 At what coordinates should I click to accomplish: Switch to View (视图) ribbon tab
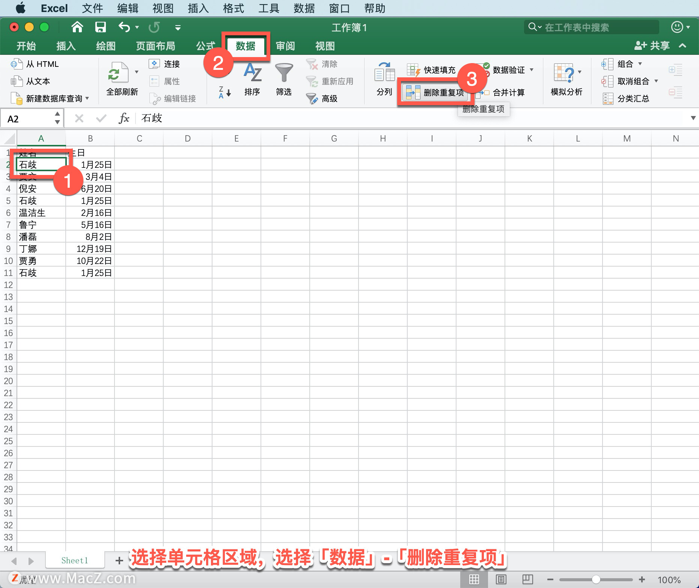click(x=325, y=46)
